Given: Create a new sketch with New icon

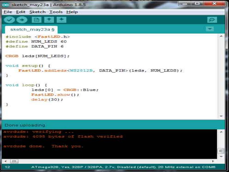Looking at the screenshot, I should 37,20.
